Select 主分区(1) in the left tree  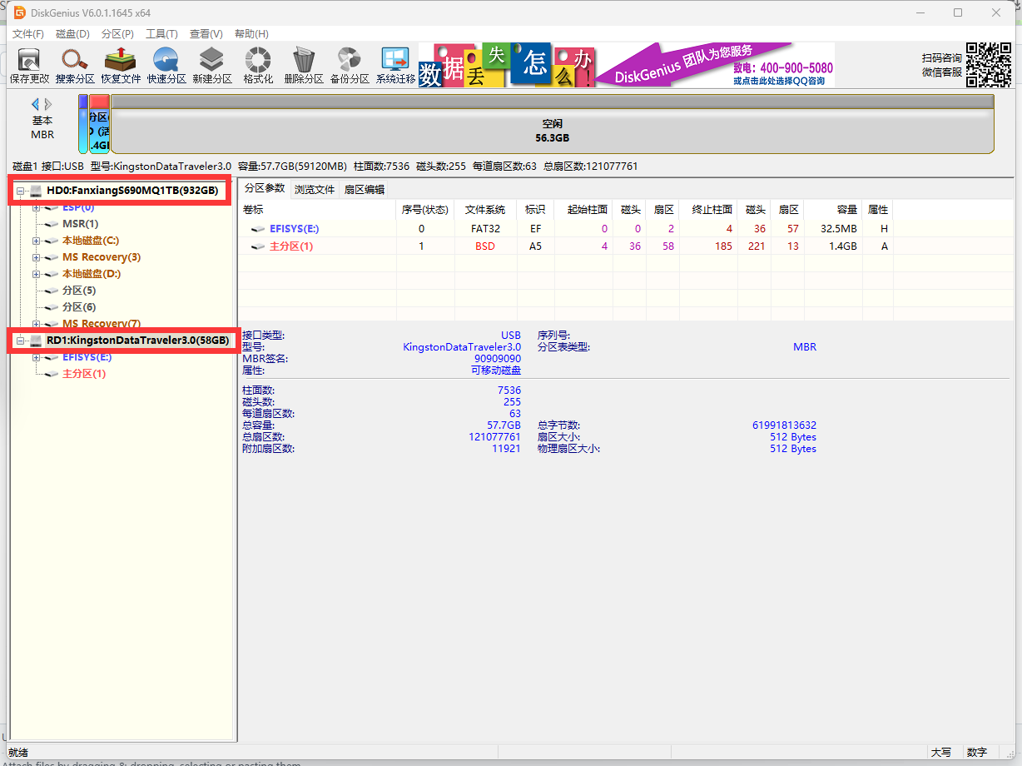click(84, 374)
